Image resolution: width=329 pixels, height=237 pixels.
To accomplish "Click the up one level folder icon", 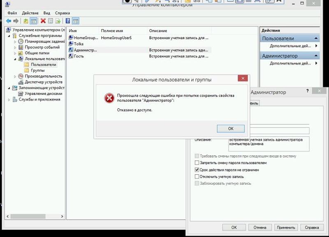I will click(26, 21).
